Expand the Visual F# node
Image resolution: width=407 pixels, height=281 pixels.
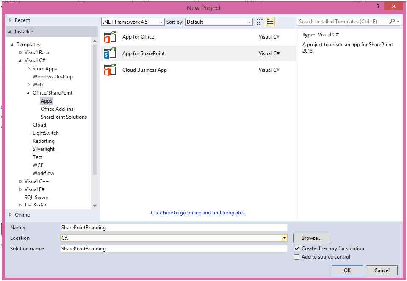pyautogui.click(x=20, y=189)
